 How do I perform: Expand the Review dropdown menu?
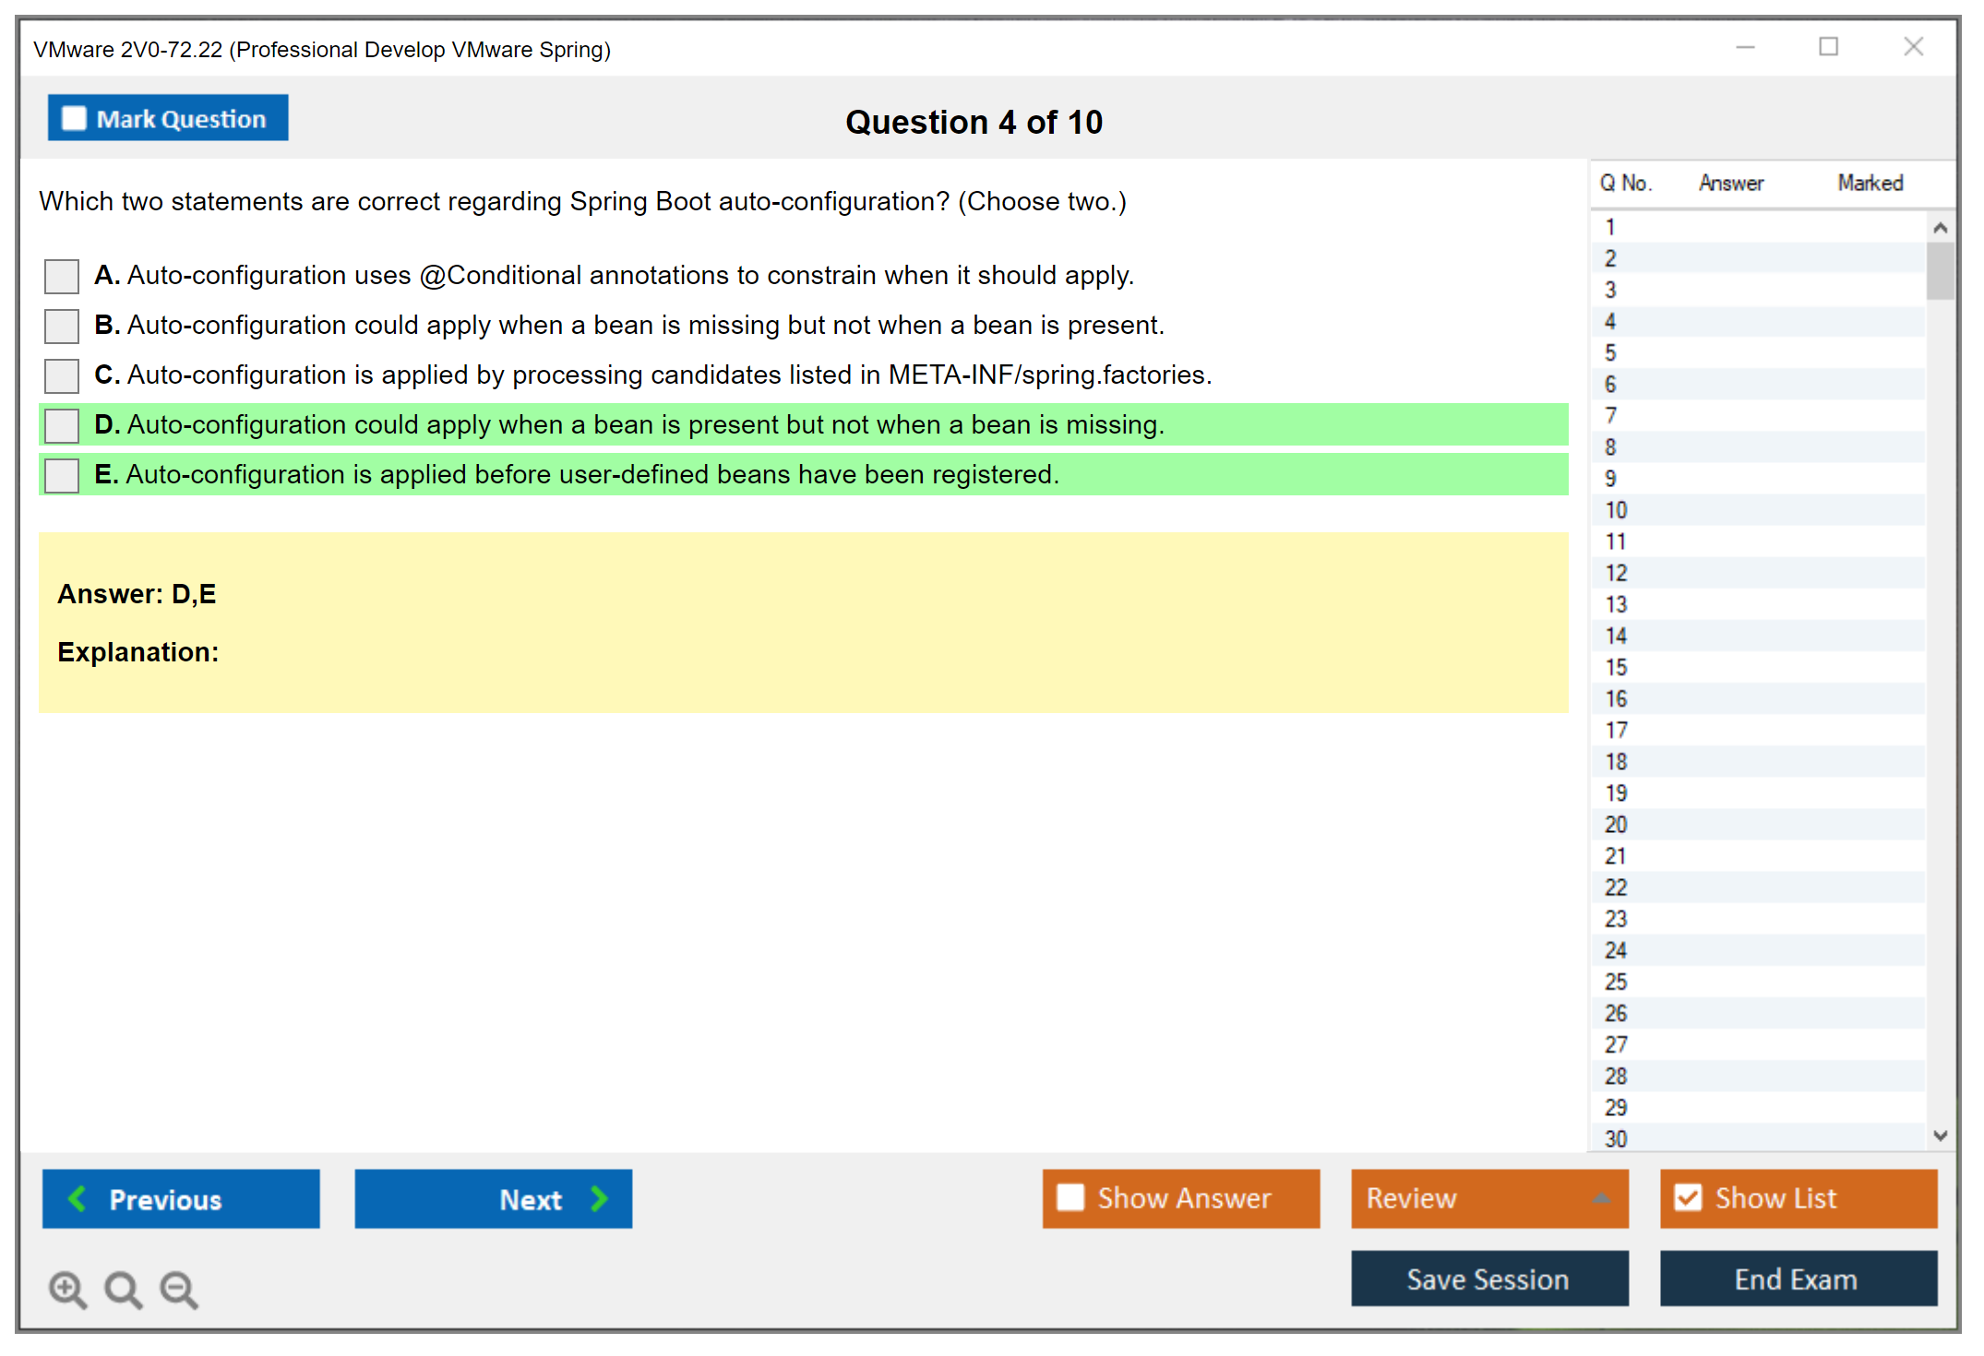point(1601,1198)
